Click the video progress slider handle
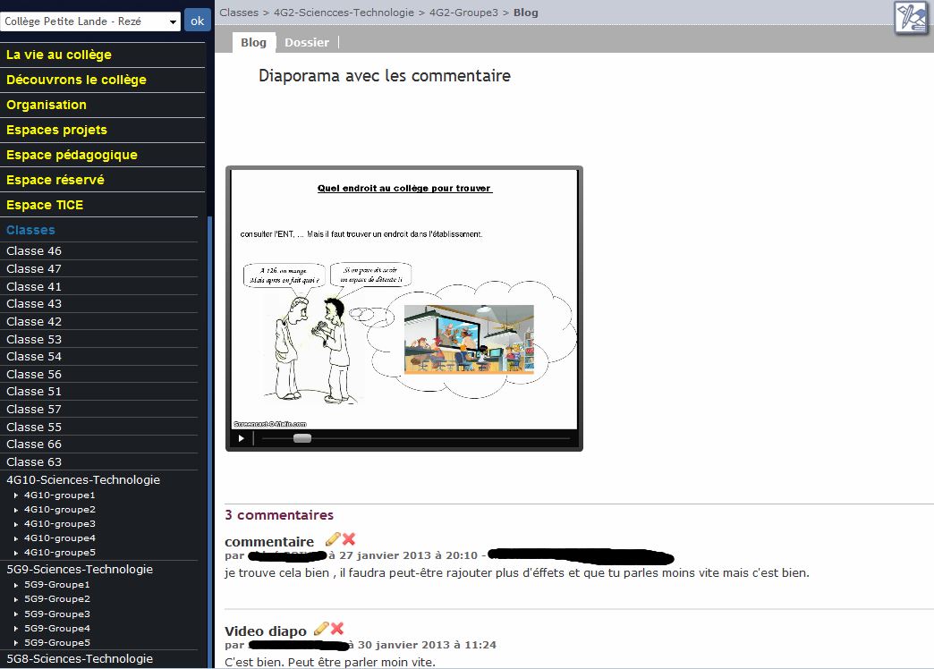 (x=302, y=438)
